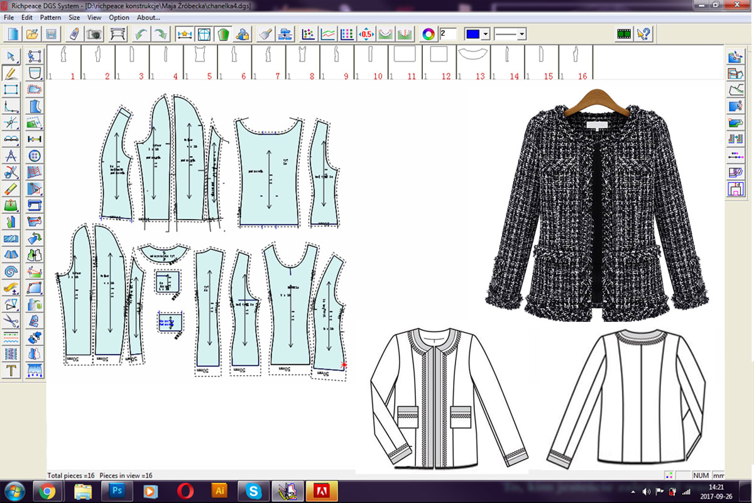This screenshot has width=754, height=503.
Task: Click the undo arrow icon
Action: [x=141, y=34]
